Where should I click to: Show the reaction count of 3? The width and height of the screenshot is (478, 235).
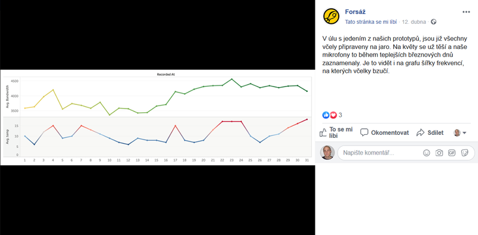click(x=340, y=115)
